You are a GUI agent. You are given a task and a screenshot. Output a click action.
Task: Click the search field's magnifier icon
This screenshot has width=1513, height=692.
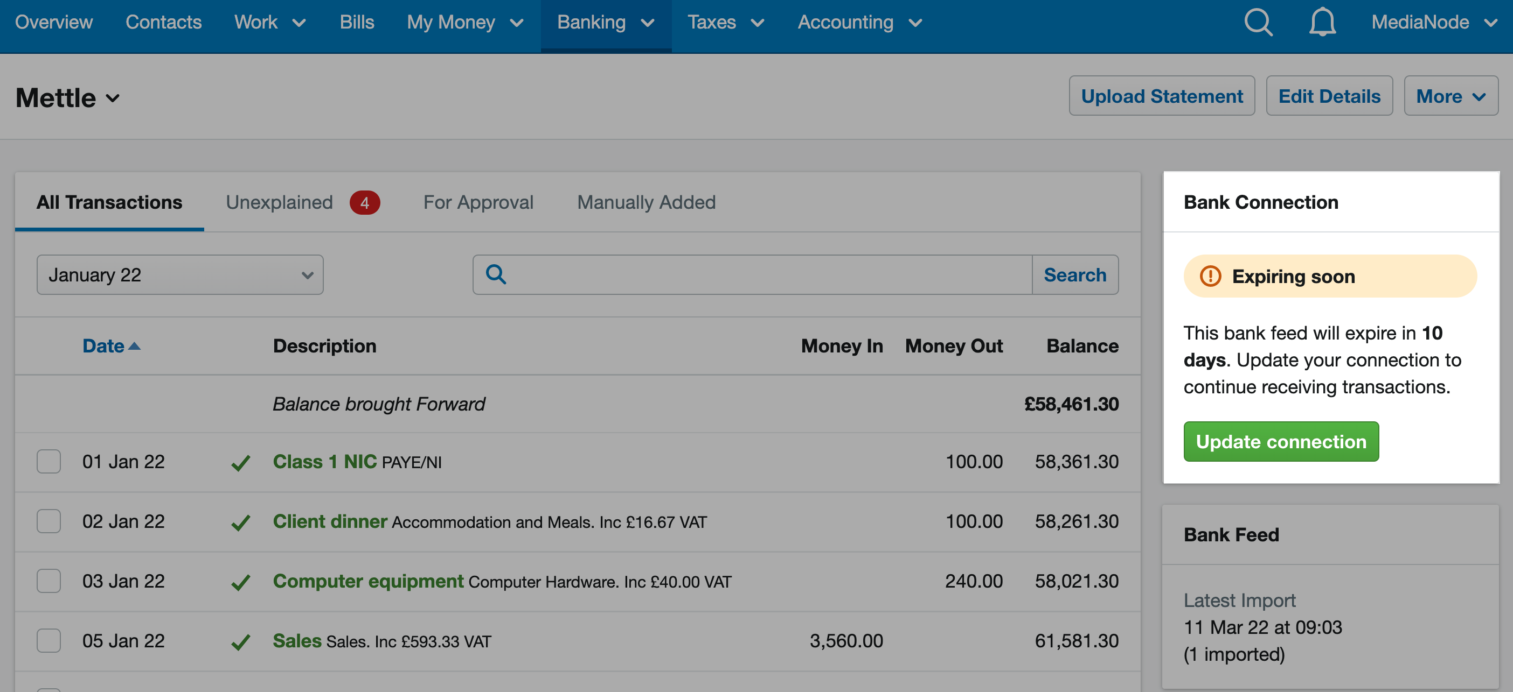(x=496, y=274)
